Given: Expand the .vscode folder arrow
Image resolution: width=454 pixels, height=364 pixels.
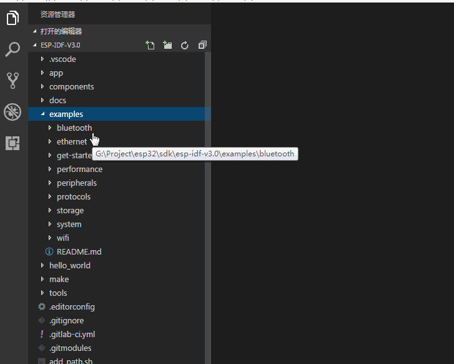Looking at the screenshot, I should (42, 59).
